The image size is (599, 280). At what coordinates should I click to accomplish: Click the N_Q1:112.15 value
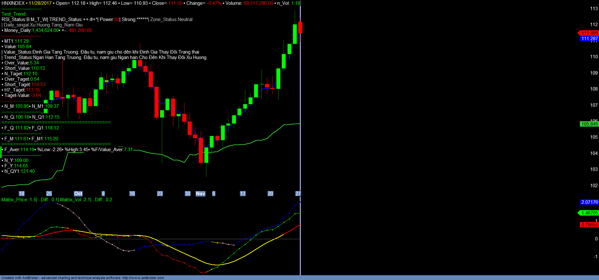click(x=46, y=117)
